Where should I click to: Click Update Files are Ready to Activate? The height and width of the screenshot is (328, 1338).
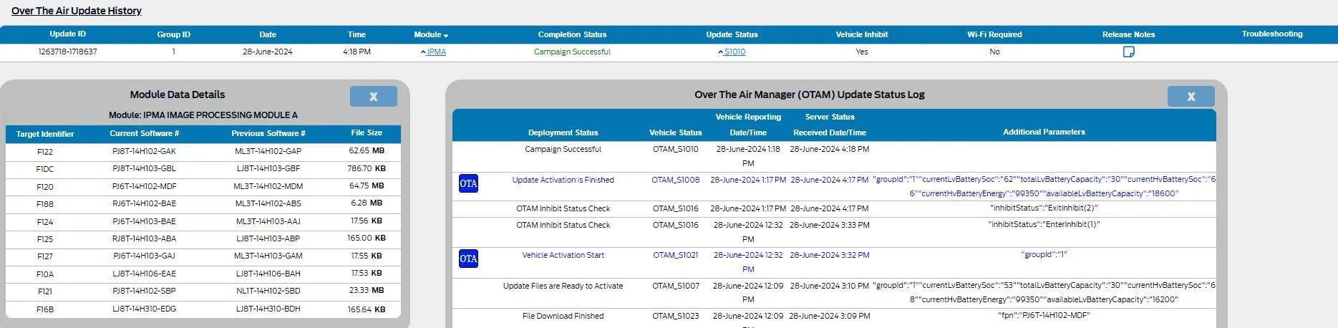(x=563, y=286)
